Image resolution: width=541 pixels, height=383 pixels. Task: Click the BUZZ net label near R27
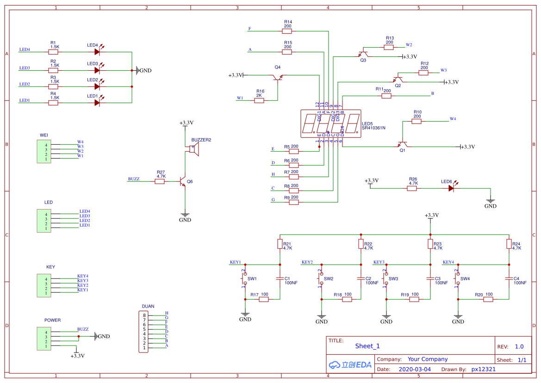click(134, 179)
